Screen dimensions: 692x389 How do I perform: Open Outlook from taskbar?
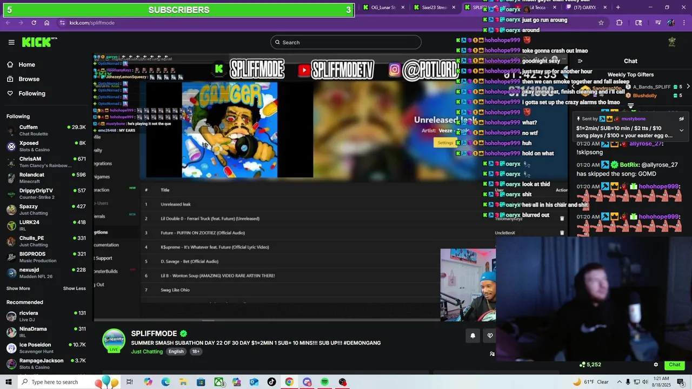pyautogui.click(x=254, y=382)
